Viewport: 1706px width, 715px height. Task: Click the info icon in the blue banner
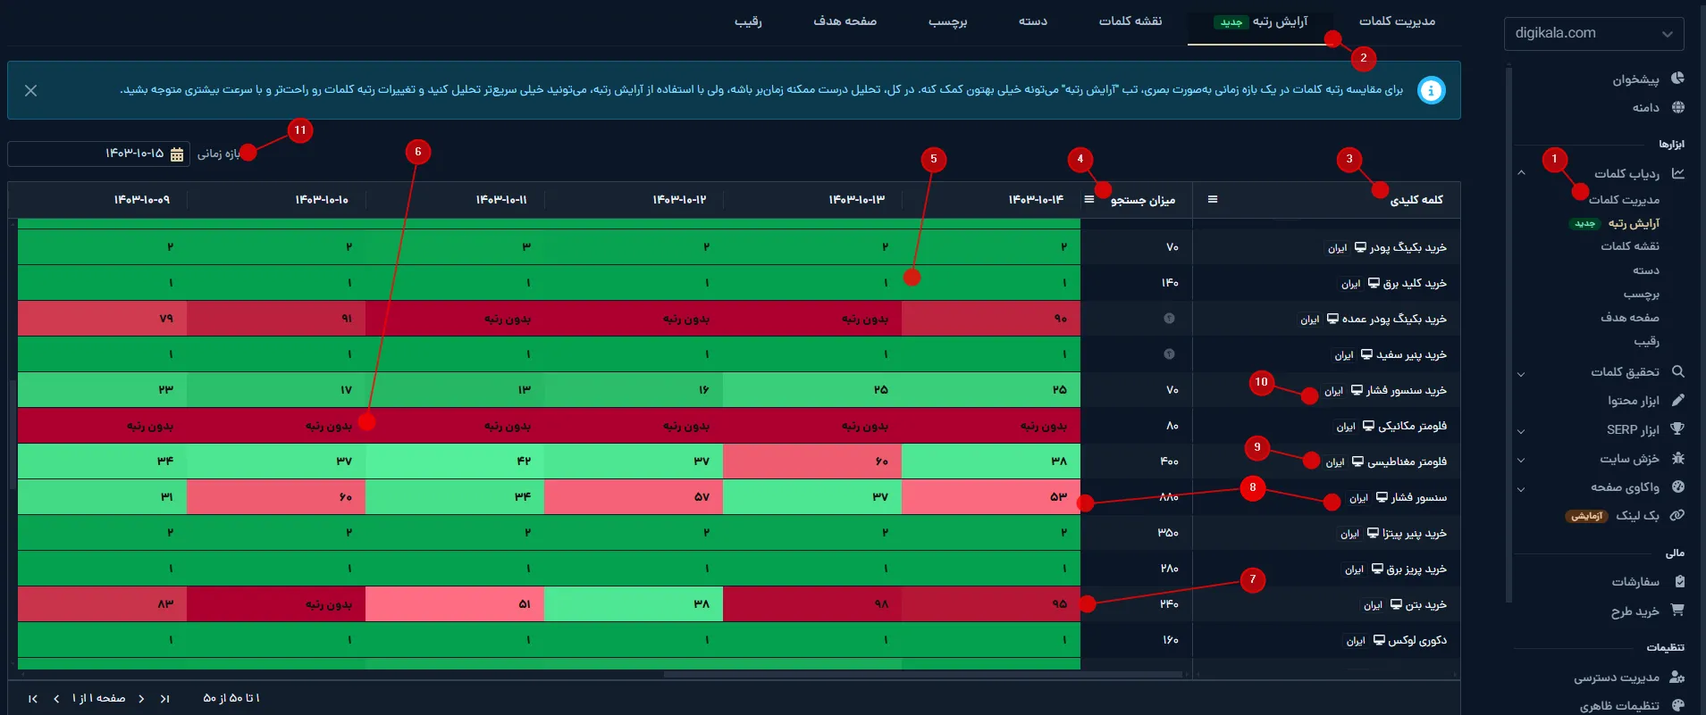coord(1431,90)
